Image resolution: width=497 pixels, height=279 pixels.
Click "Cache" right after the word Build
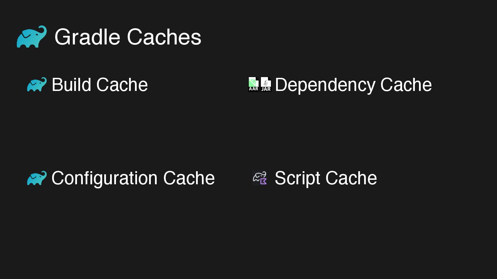pyautogui.click(x=122, y=85)
